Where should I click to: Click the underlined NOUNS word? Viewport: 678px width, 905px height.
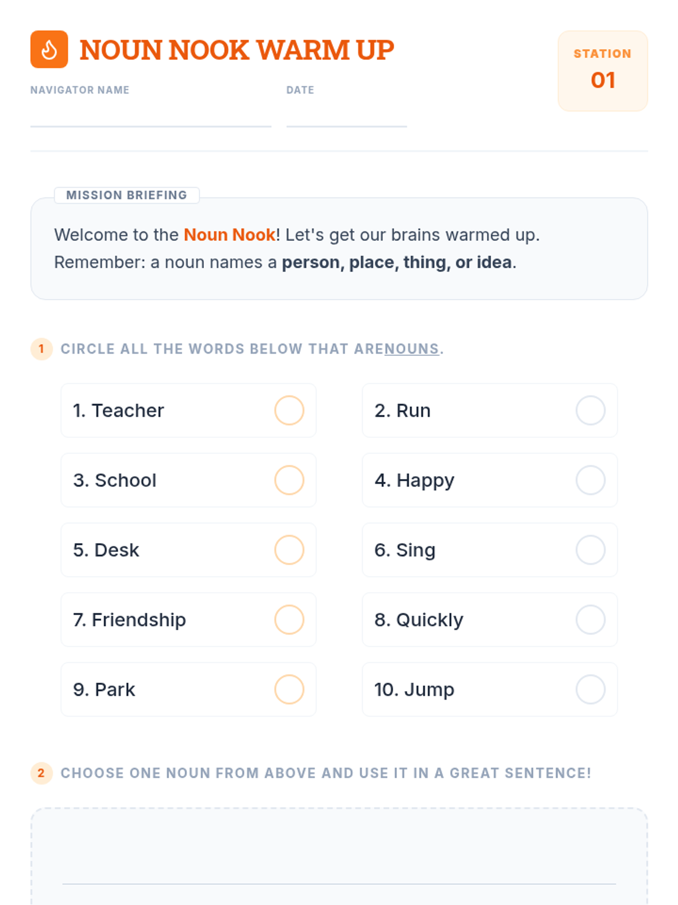coord(412,349)
